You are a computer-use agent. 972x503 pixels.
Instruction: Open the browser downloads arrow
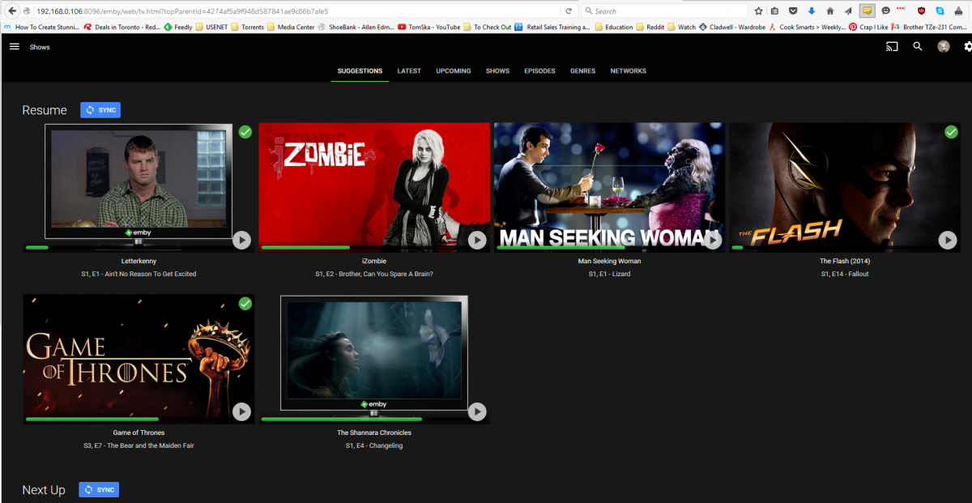pyautogui.click(x=811, y=11)
